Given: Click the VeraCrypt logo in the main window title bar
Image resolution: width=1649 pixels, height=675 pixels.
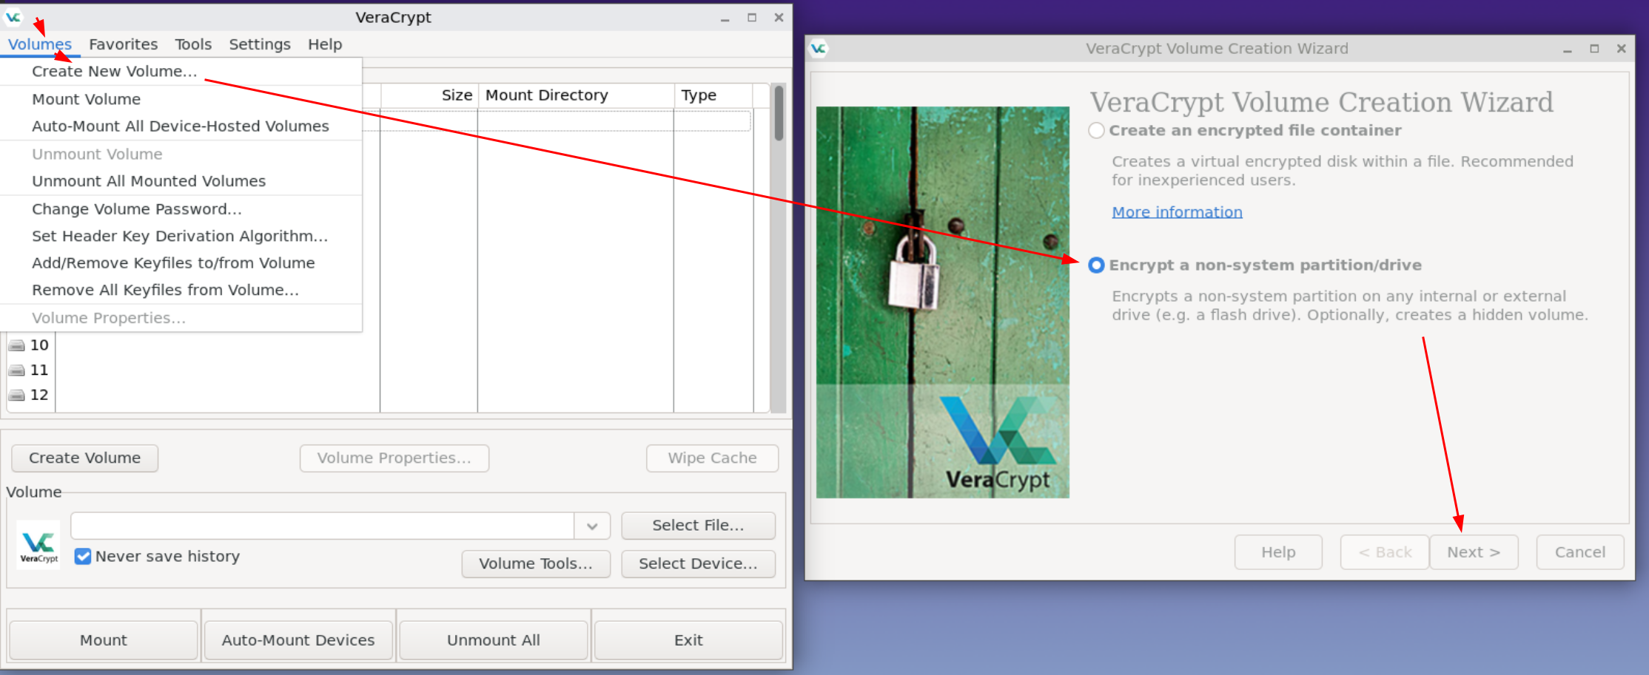Looking at the screenshot, I should 13,17.
